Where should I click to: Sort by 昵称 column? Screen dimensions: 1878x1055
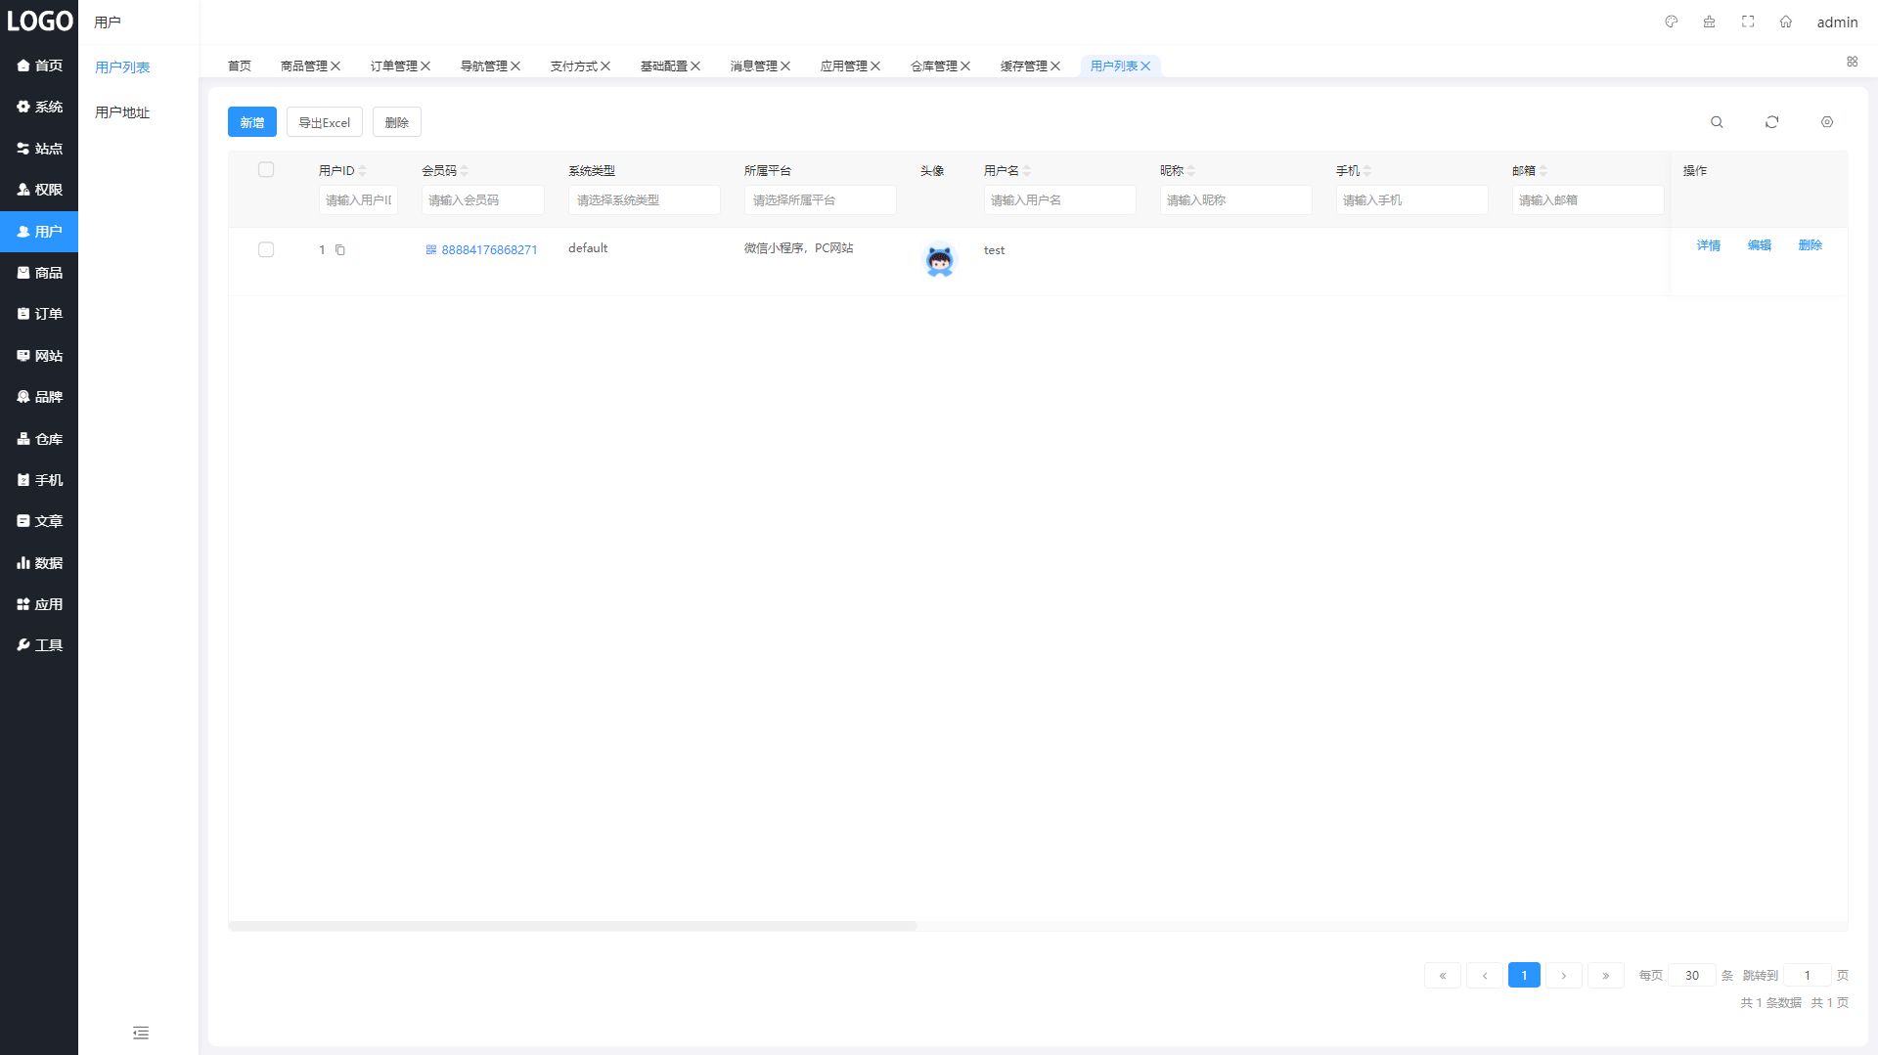(1191, 170)
